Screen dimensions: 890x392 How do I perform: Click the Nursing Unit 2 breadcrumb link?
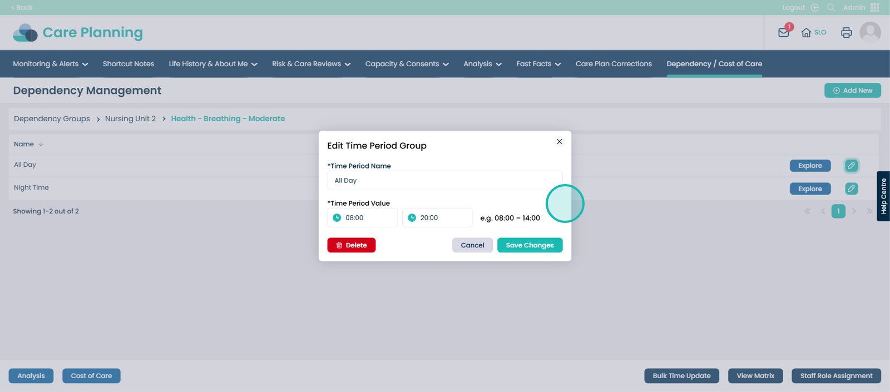(x=130, y=119)
